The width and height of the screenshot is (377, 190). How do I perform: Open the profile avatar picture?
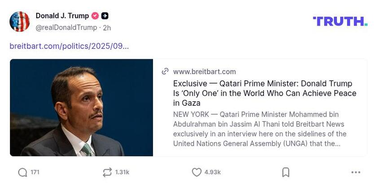tap(20, 22)
